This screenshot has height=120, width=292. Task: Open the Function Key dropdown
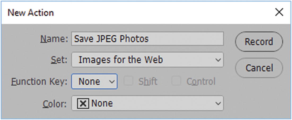94,82
